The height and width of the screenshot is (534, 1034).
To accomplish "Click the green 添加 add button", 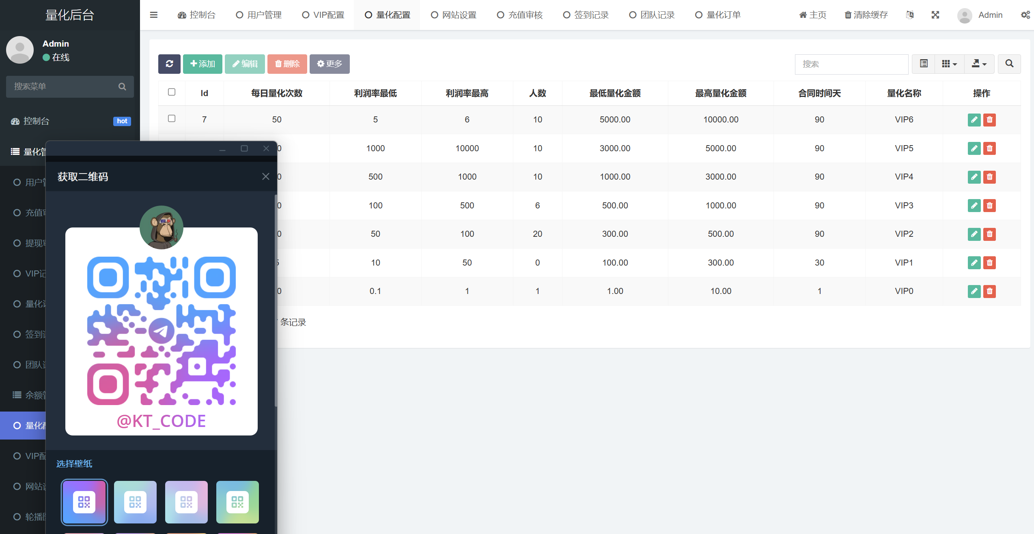I will tap(202, 64).
